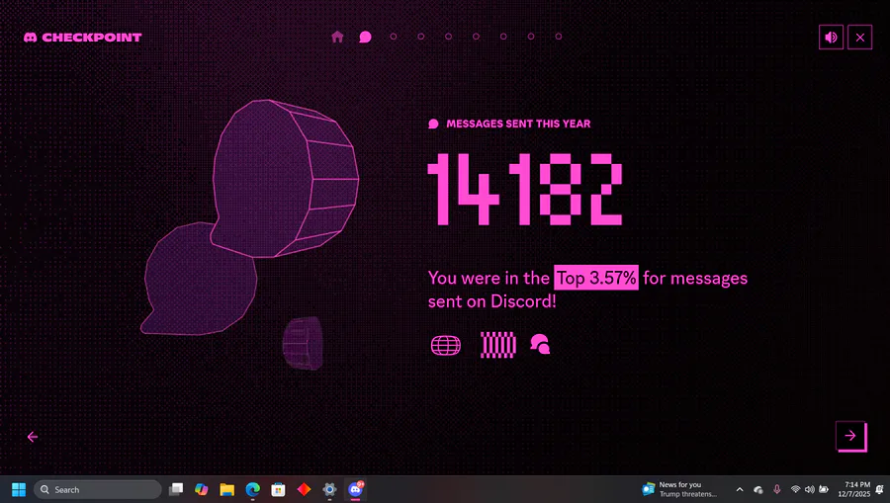Viewport: 890px width, 503px height.
Task: Open the volume speaker tray icon
Action: pyautogui.click(x=809, y=489)
